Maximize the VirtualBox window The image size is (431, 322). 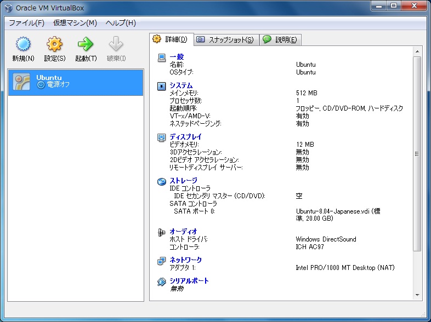pos(394,6)
